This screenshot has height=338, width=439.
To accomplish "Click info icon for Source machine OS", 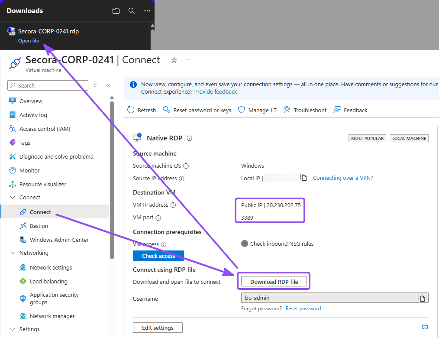I will tap(186, 166).
